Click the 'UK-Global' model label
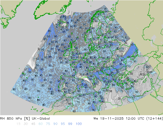 41,119
